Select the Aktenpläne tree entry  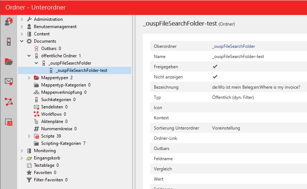[x=54, y=121]
